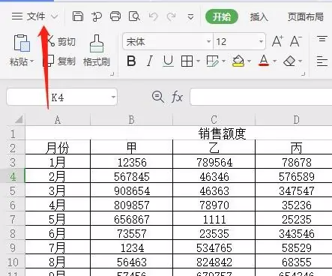Viewport: 332px width, 276px height.
Task: Expand the fill color dropdown arrow
Action: [249, 61]
